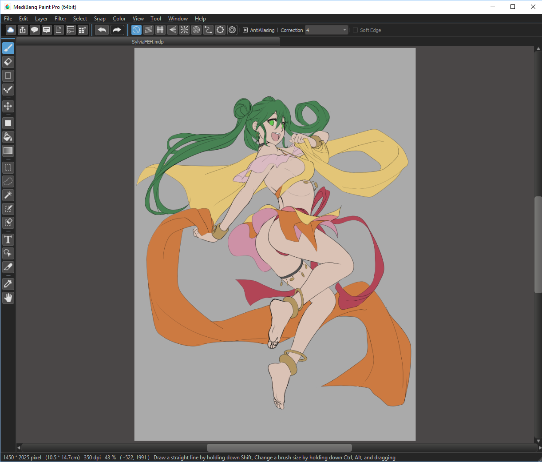Click the vertical scrollbar thumb
The height and width of the screenshot is (462, 542).
[x=538, y=245]
